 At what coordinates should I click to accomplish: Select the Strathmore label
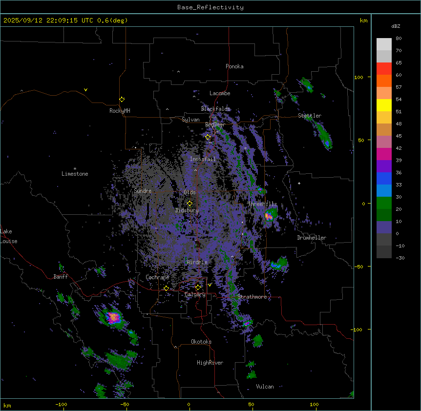pyautogui.click(x=252, y=297)
